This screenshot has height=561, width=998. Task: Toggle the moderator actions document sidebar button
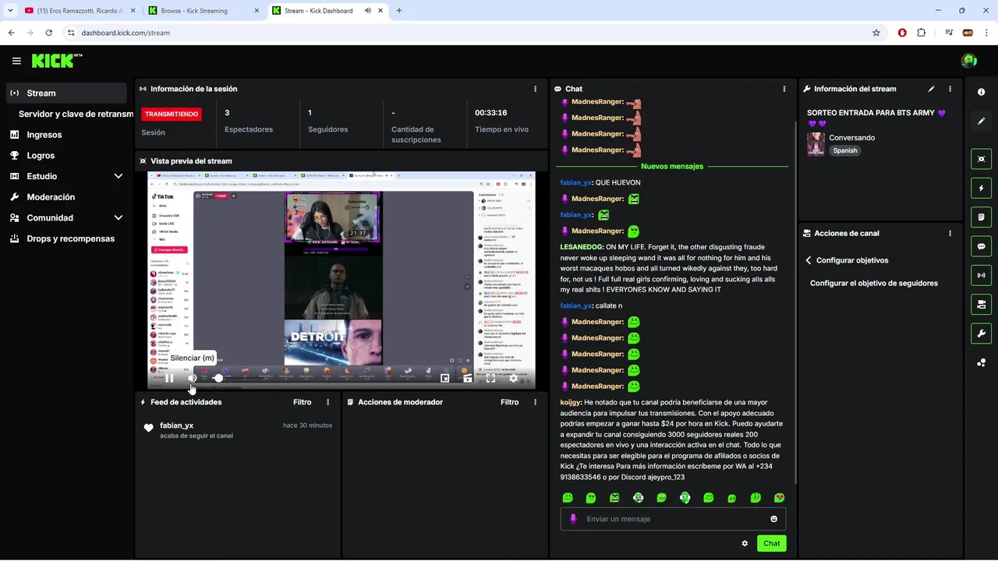click(981, 217)
